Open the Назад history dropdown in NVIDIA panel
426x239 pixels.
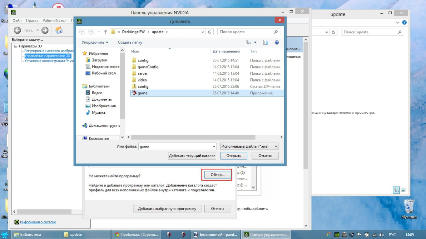coord(38,30)
